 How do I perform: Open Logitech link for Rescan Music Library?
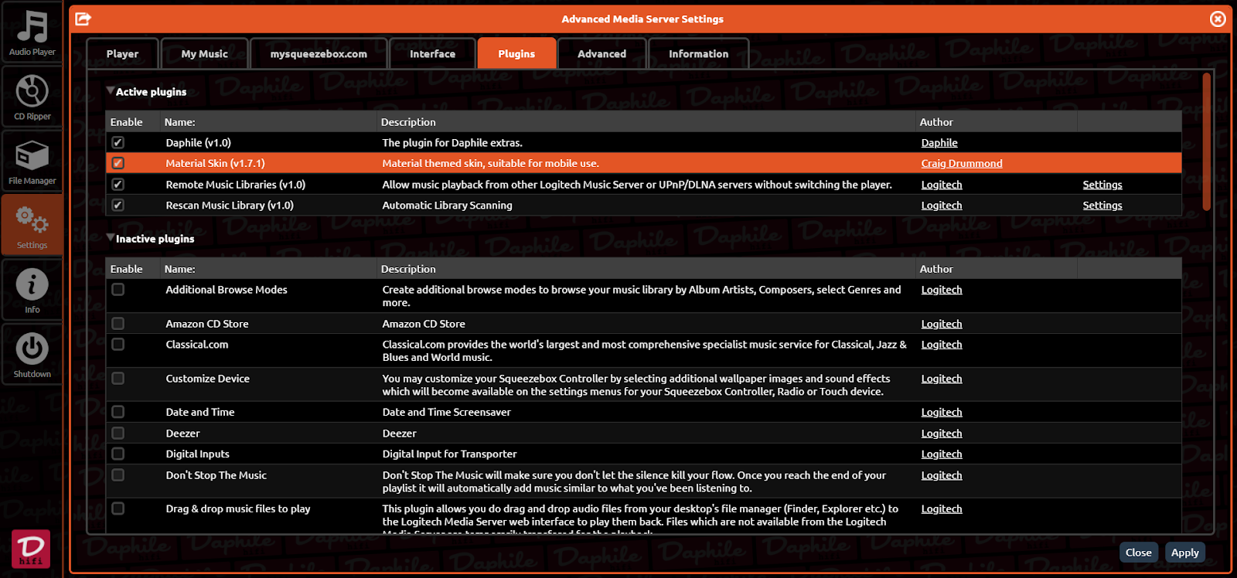point(942,206)
